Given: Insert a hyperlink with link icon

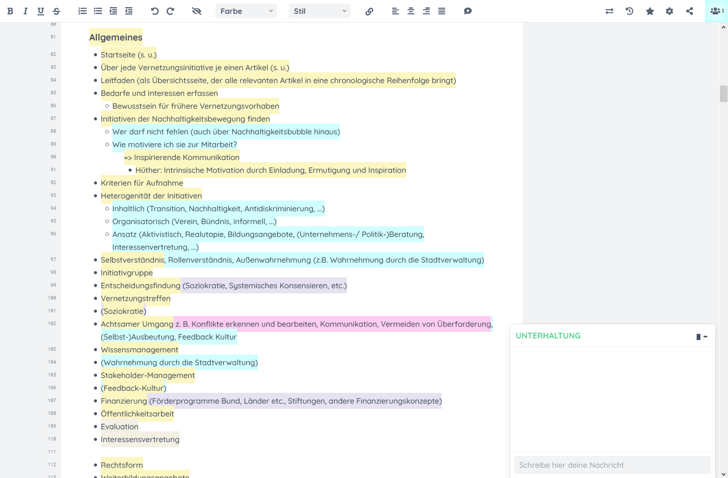Looking at the screenshot, I should [369, 11].
